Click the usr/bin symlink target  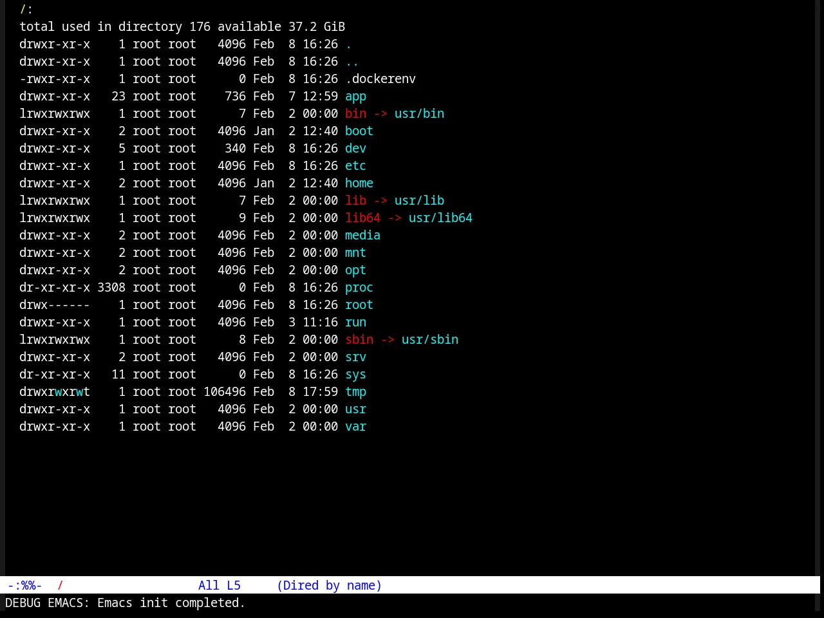coord(419,114)
